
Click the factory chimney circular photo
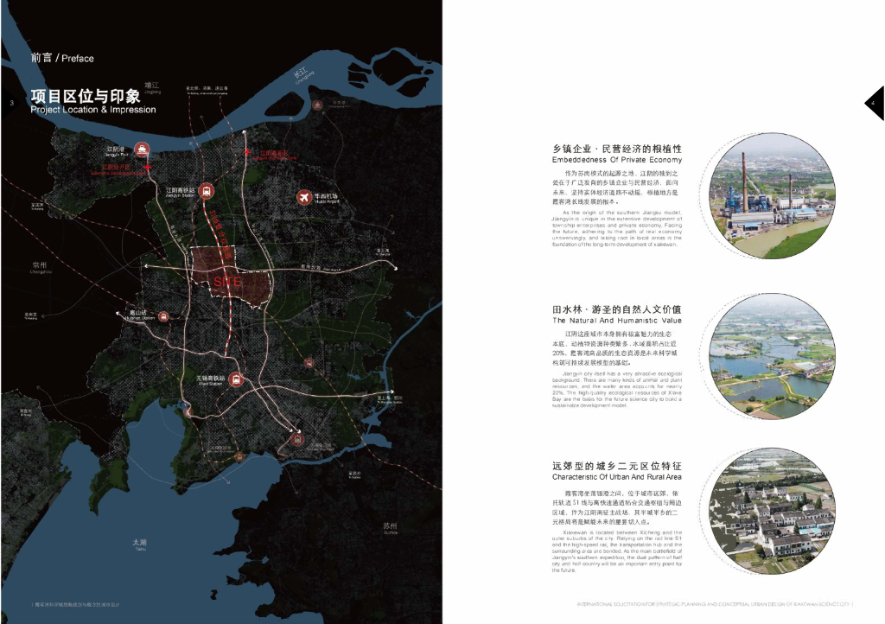pyautogui.click(x=772, y=196)
